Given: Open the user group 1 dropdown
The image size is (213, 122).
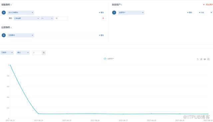Looking at the screenshot, I should tap(131, 13).
